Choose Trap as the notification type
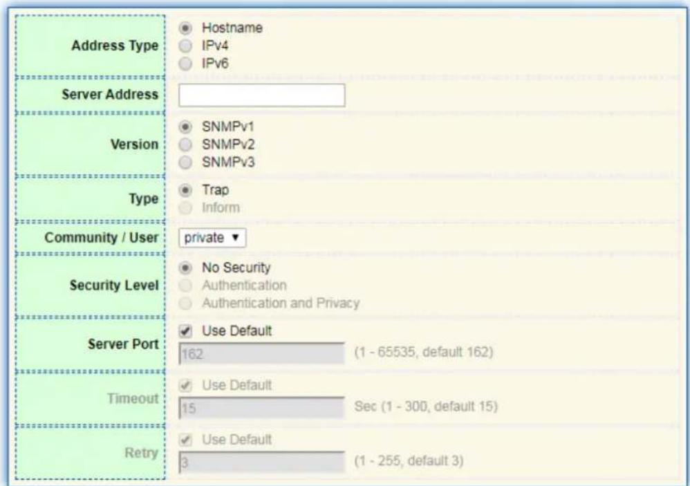 [185, 190]
